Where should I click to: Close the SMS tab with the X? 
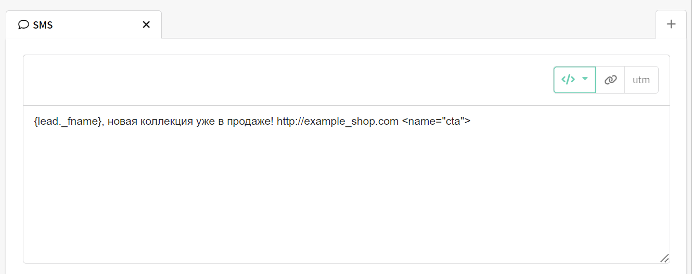(x=146, y=24)
